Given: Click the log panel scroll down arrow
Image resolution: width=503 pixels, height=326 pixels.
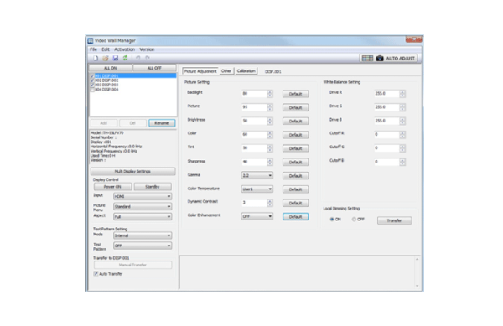Looking at the screenshot, I should pyautogui.click(x=417, y=286).
